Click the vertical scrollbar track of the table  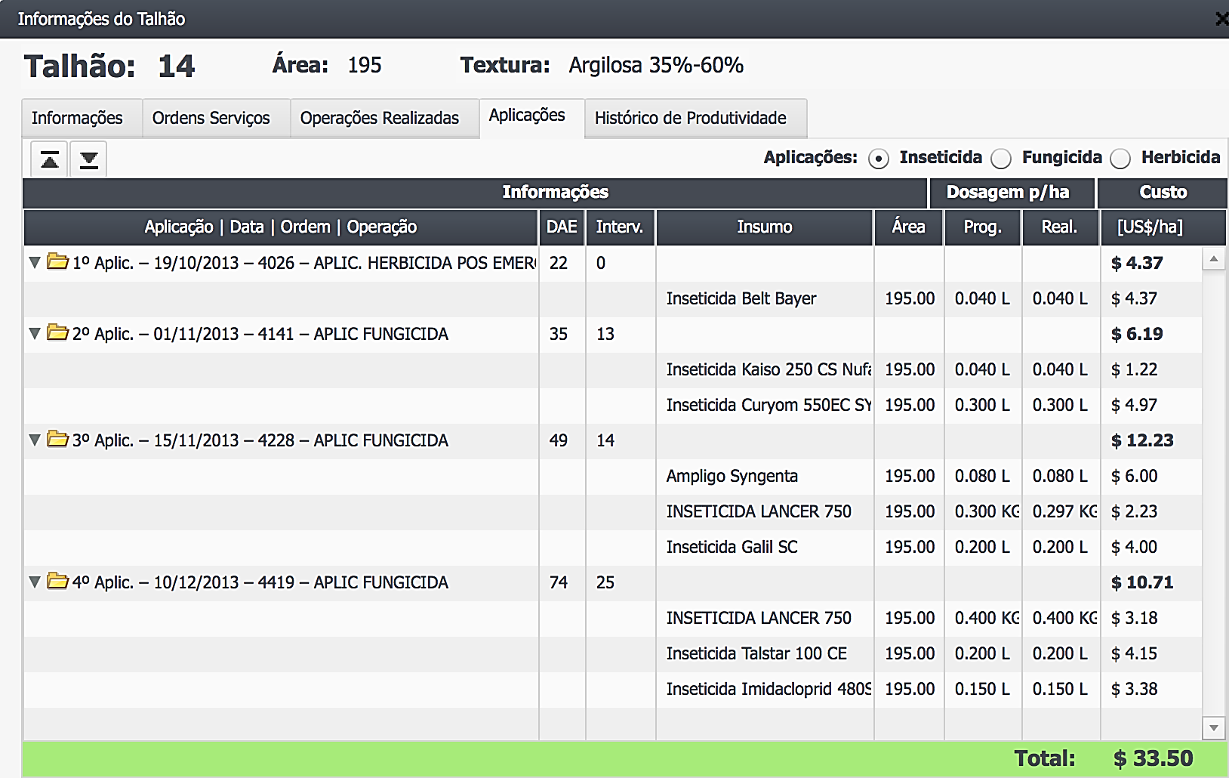1213,494
